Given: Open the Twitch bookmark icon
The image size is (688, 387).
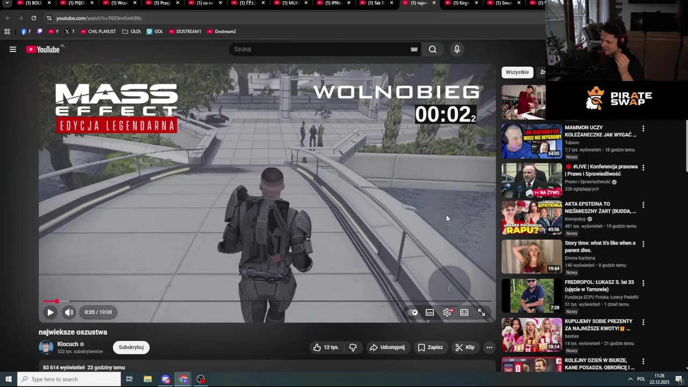Looking at the screenshot, I should point(40,32).
